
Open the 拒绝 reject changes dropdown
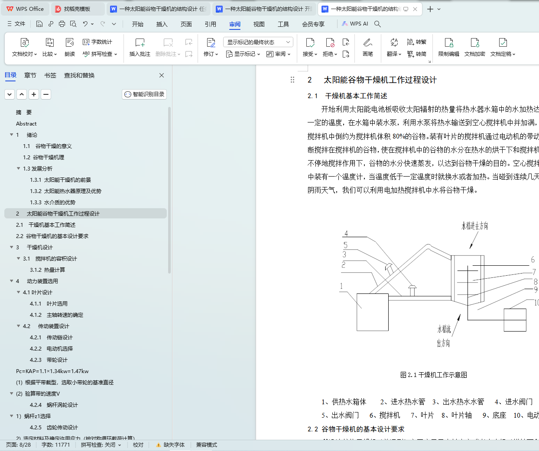(x=330, y=48)
